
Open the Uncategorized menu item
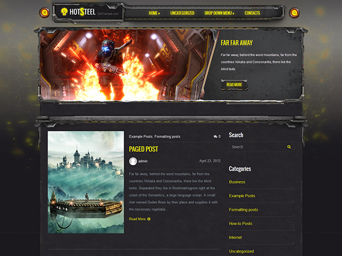182,13
